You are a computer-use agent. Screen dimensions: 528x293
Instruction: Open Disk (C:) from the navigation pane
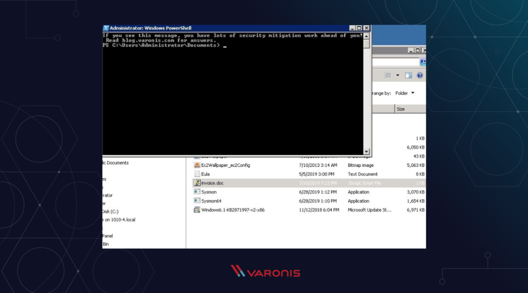110,211
